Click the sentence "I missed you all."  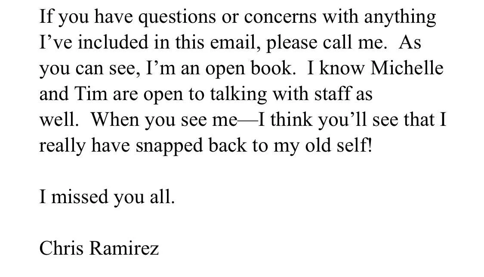pos(107,197)
